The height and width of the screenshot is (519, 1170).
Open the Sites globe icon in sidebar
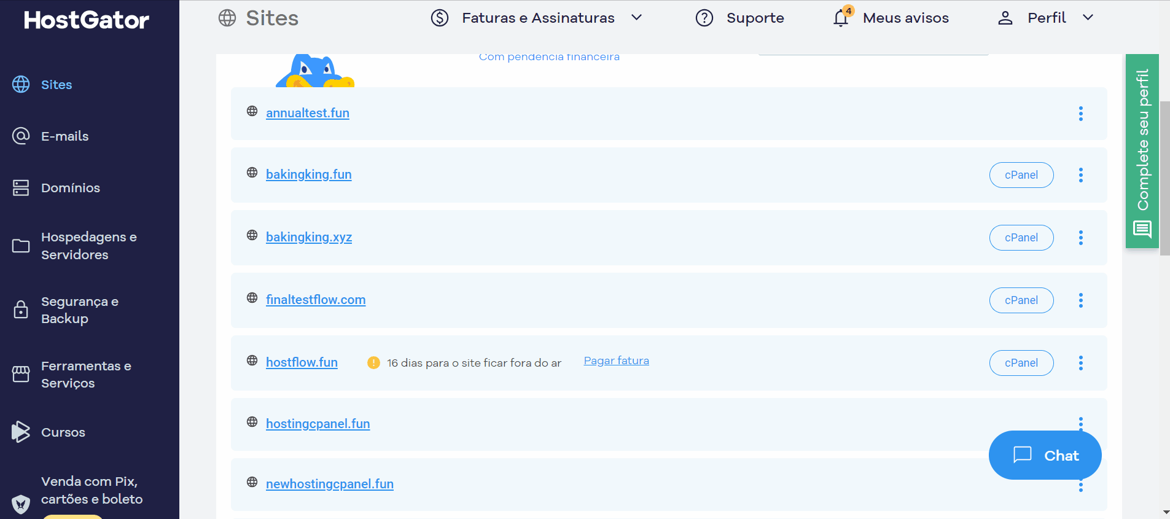pos(21,84)
